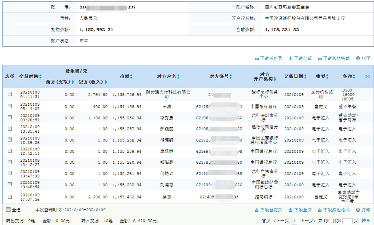
Task: Focus the page number input field
Action: pyautogui.click(x=347, y=221)
